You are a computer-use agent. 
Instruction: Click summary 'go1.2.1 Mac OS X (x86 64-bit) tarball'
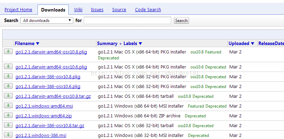coord(136,96)
